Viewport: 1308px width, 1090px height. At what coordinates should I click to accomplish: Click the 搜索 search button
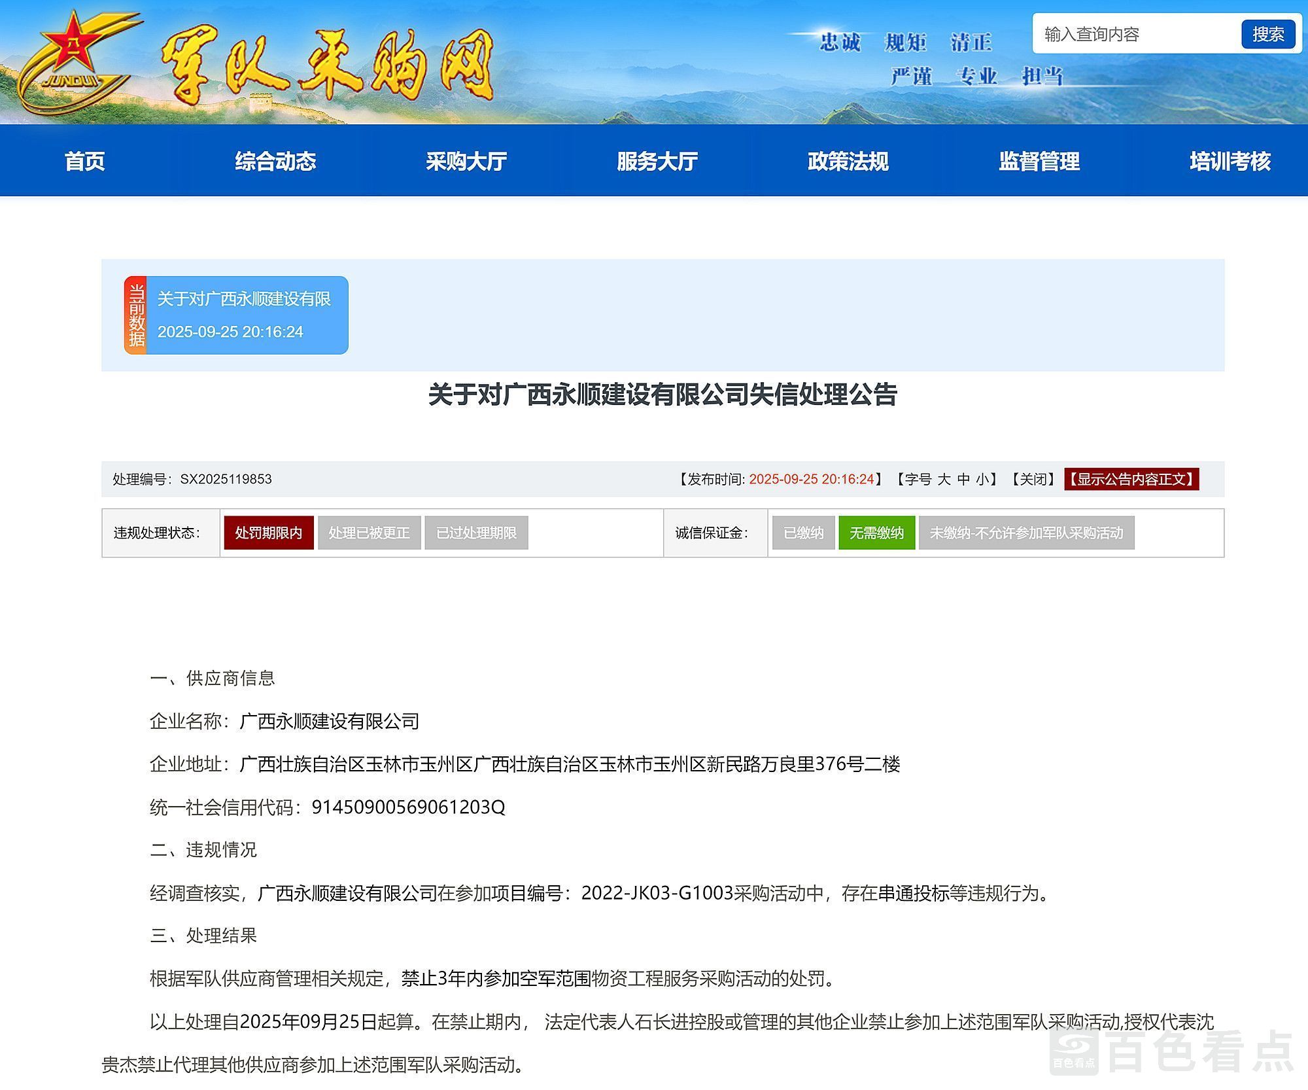(1267, 34)
